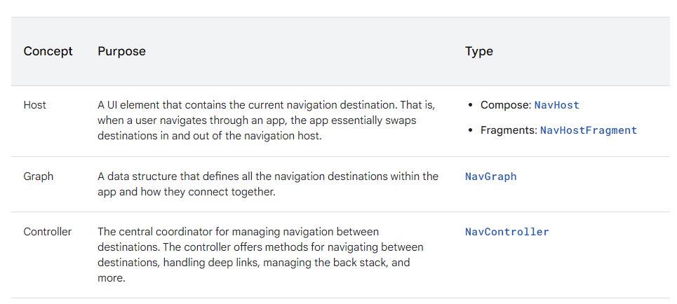Click the Graph purpose description text
677x304 pixels.
(x=268, y=184)
